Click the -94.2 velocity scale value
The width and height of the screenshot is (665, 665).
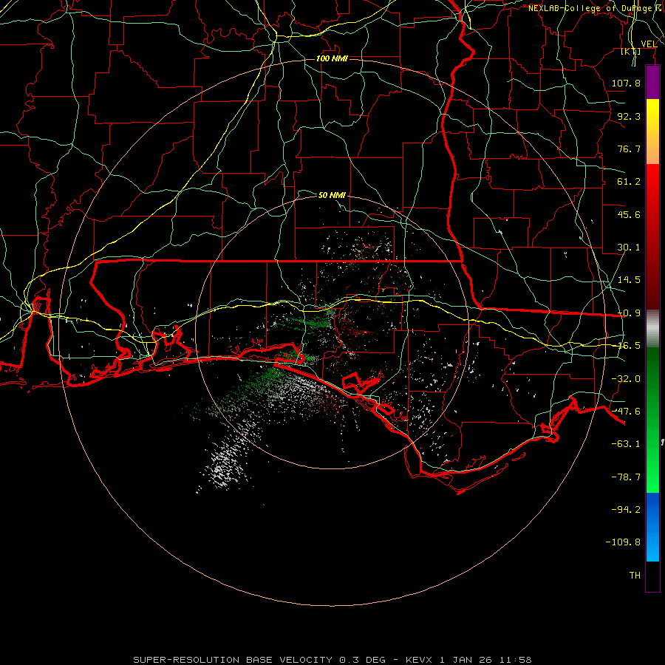click(626, 509)
